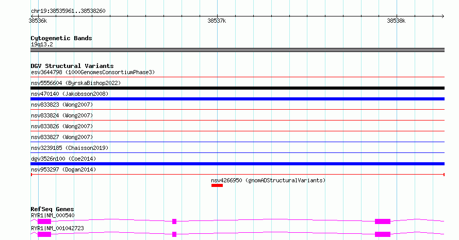Click the thick blue bar of dgv3526n100
The height and width of the screenshot is (240, 459).
(237, 164)
